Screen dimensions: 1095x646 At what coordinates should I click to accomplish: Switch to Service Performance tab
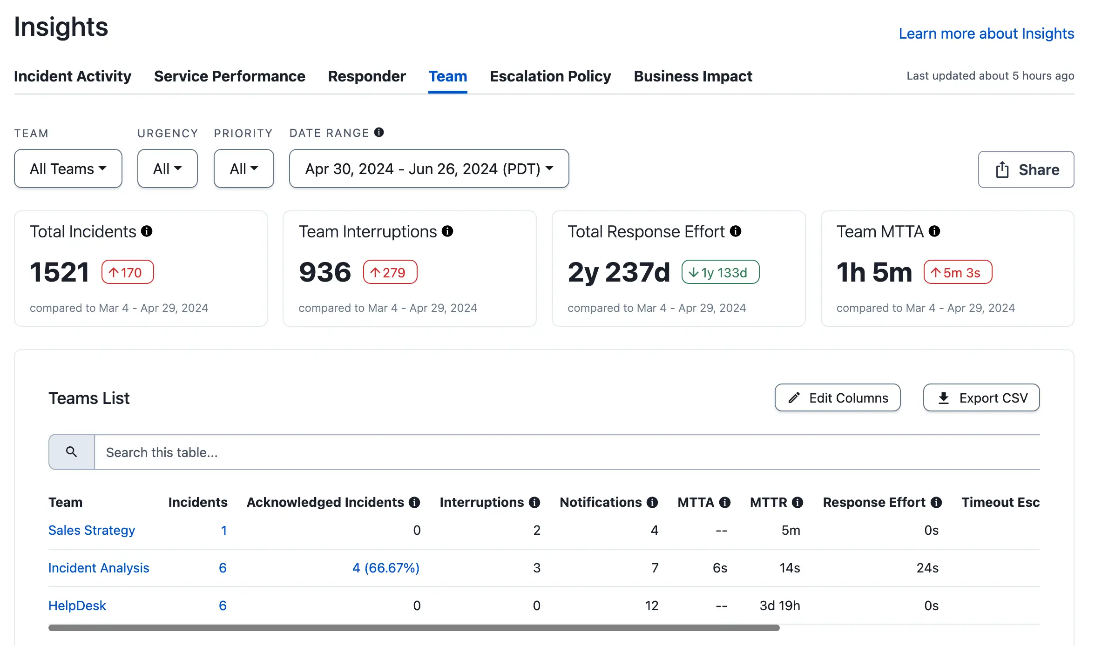230,76
